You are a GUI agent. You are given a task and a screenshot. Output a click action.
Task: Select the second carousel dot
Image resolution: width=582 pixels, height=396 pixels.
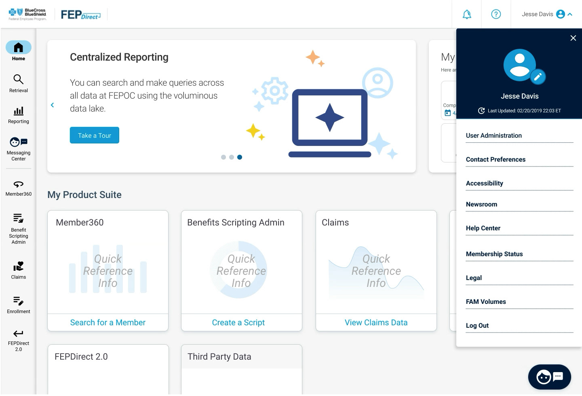tap(232, 157)
